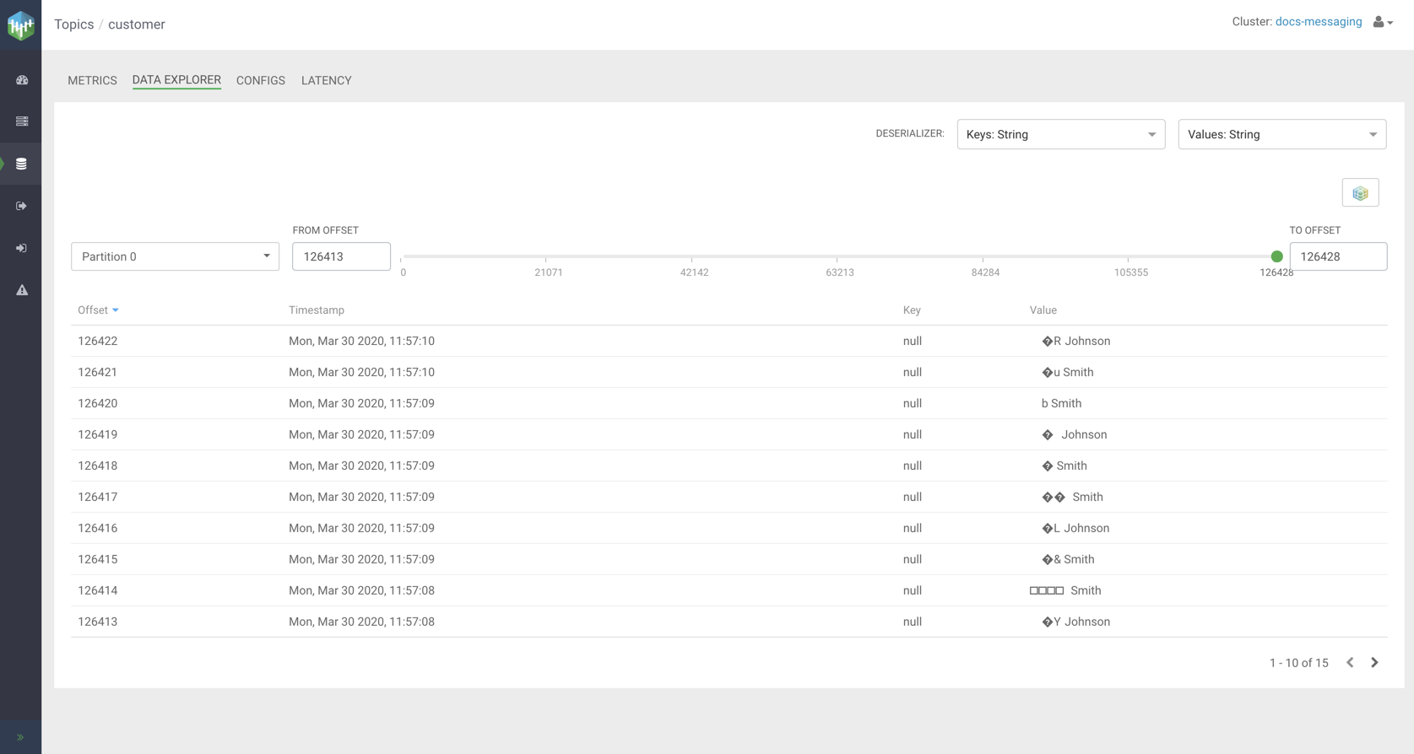This screenshot has width=1414, height=754.
Task: Open the Keys deserializer dropdown
Action: 1060,135
